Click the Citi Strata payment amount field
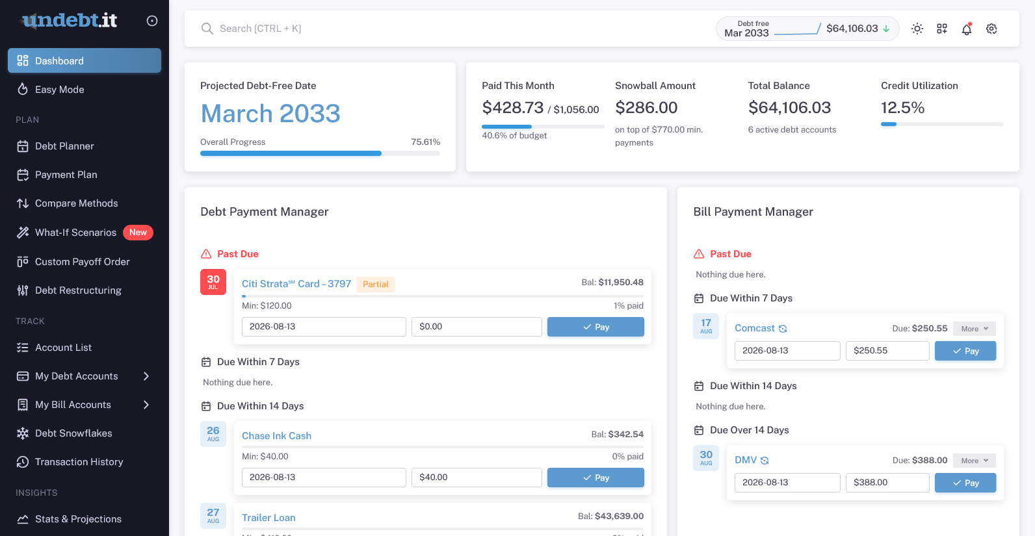This screenshot has height=536, width=1035. coord(477,327)
